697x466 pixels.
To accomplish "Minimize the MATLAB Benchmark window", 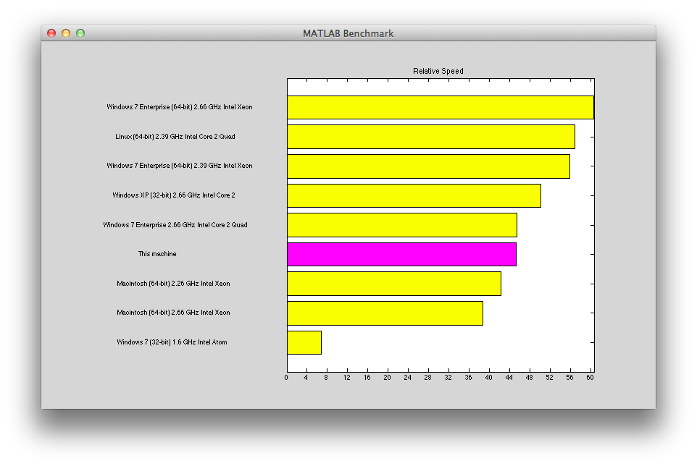I will tap(66, 33).
